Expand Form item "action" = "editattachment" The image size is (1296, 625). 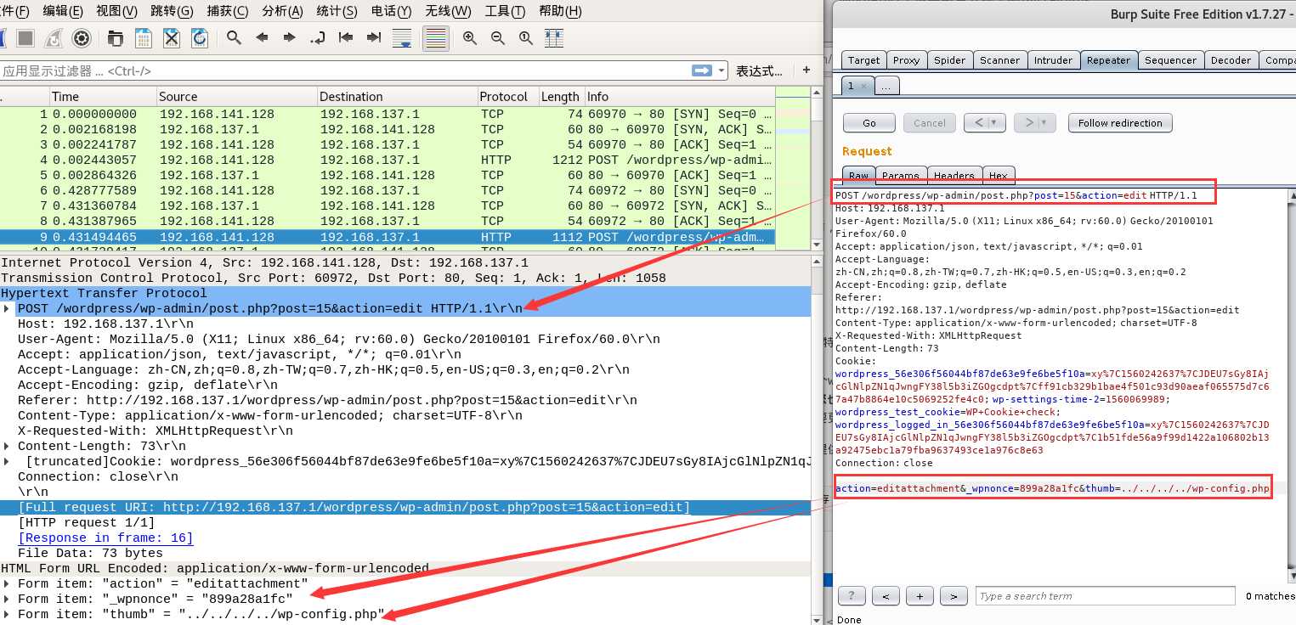click(x=8, y=583)
